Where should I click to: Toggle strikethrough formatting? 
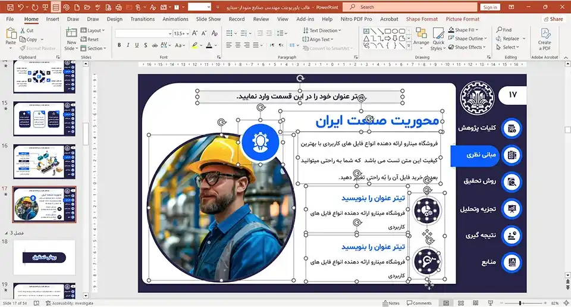(155, 45)
